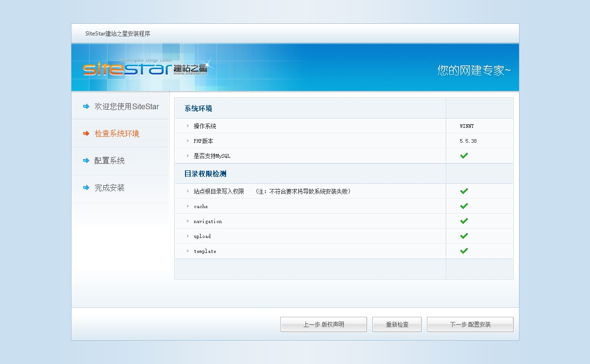Click the green checkmark in the navigation row
The width and height of the screenshot is (590, 364).
[464, 221]
